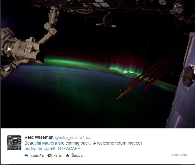Click the tweet text about a welcome return
Screen dimensions: 195x165
[117, 143]
